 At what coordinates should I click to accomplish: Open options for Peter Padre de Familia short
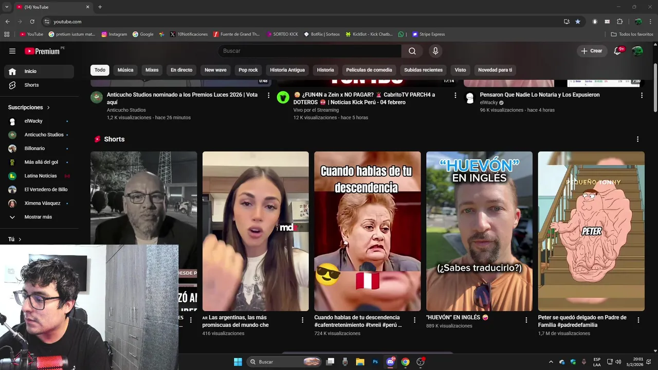(x=638, y=320)
